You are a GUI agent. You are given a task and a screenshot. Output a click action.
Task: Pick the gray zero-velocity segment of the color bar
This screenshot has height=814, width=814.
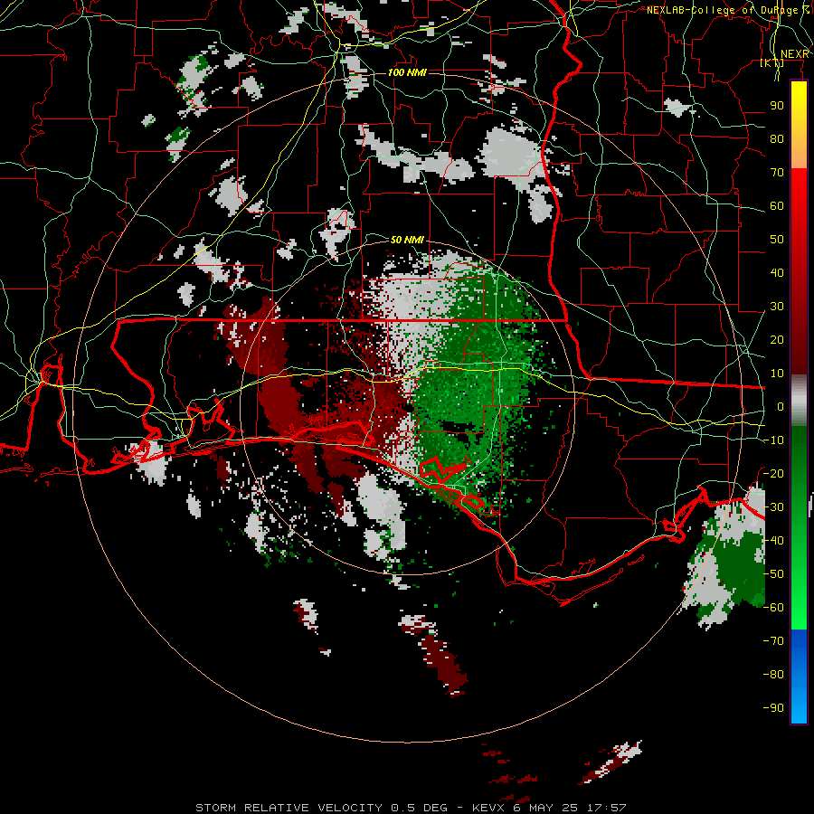(799, 400)
